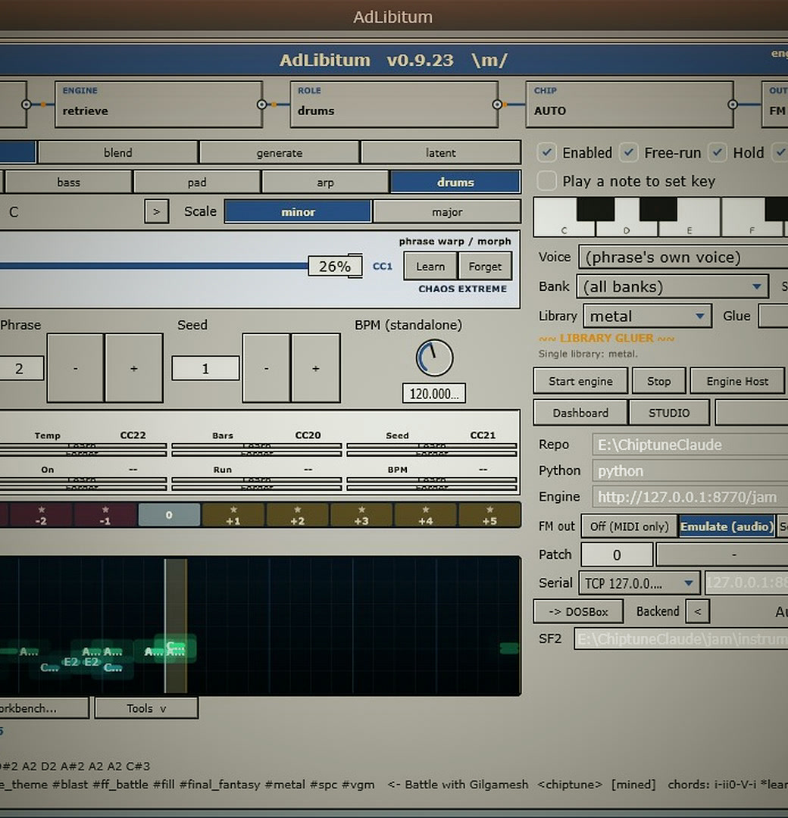Switch to the generate engine tab
This screenshot has height=818, width=788.
click(279, 152)
